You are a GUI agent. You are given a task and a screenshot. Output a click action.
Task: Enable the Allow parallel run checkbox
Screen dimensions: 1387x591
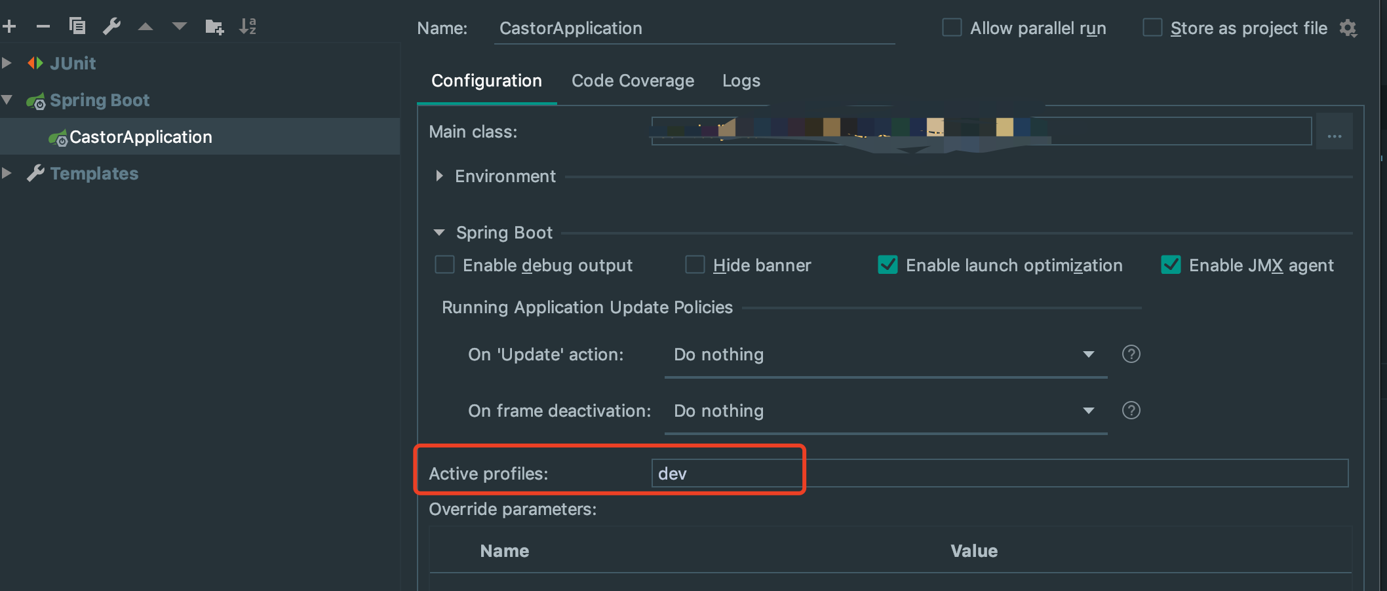point(952,28)
